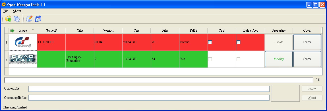
Task: Open the About menu
Action: (x=17, y=11)
